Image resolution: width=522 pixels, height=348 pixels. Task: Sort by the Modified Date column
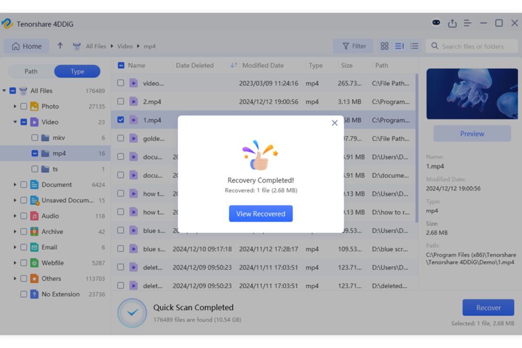(x=263, y=65)
